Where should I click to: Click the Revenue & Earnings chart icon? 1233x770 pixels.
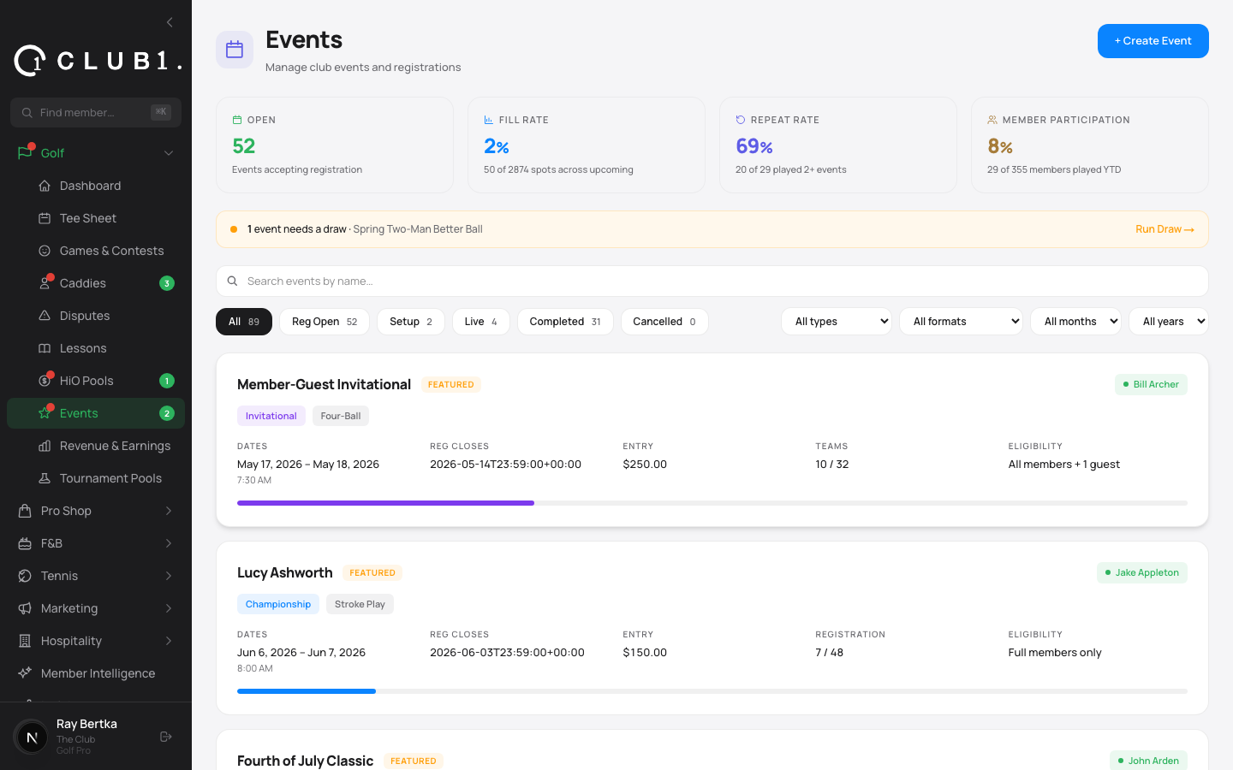(x=45, y=446)
